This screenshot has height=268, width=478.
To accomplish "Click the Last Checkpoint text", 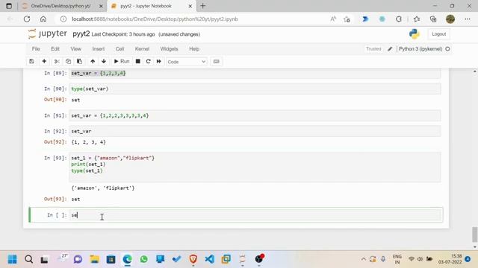I will (x=123, y=34).
